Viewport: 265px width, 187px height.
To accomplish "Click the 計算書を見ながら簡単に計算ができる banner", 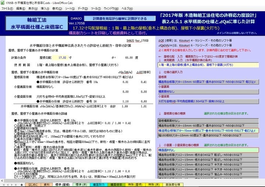I will click(120, 18).
